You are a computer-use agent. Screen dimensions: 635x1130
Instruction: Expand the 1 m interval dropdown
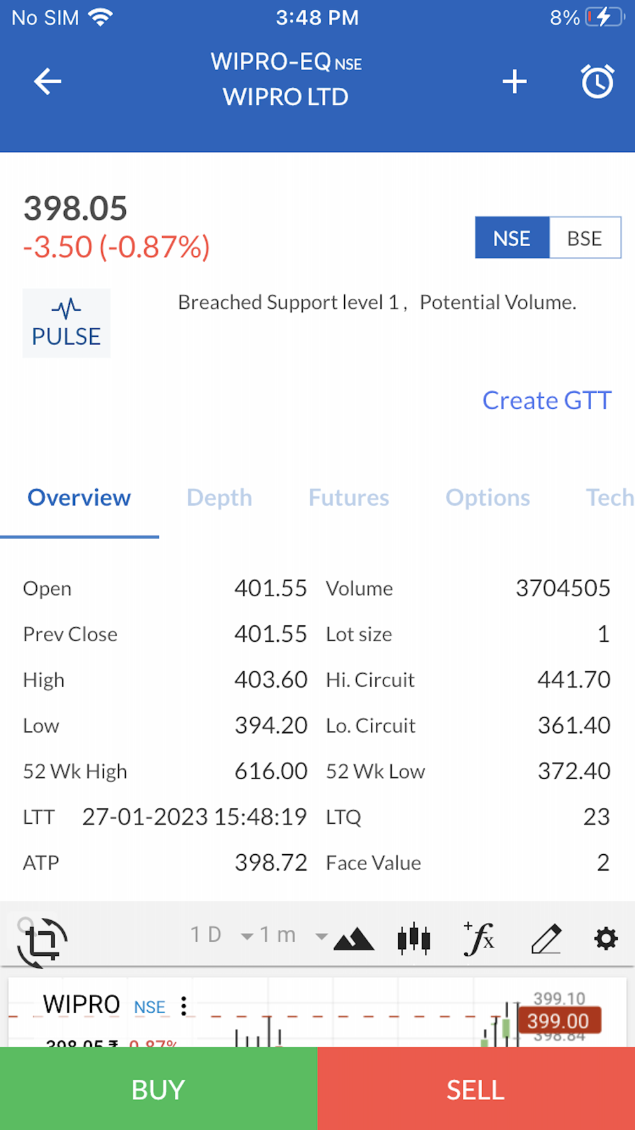(x=293, y=935)
